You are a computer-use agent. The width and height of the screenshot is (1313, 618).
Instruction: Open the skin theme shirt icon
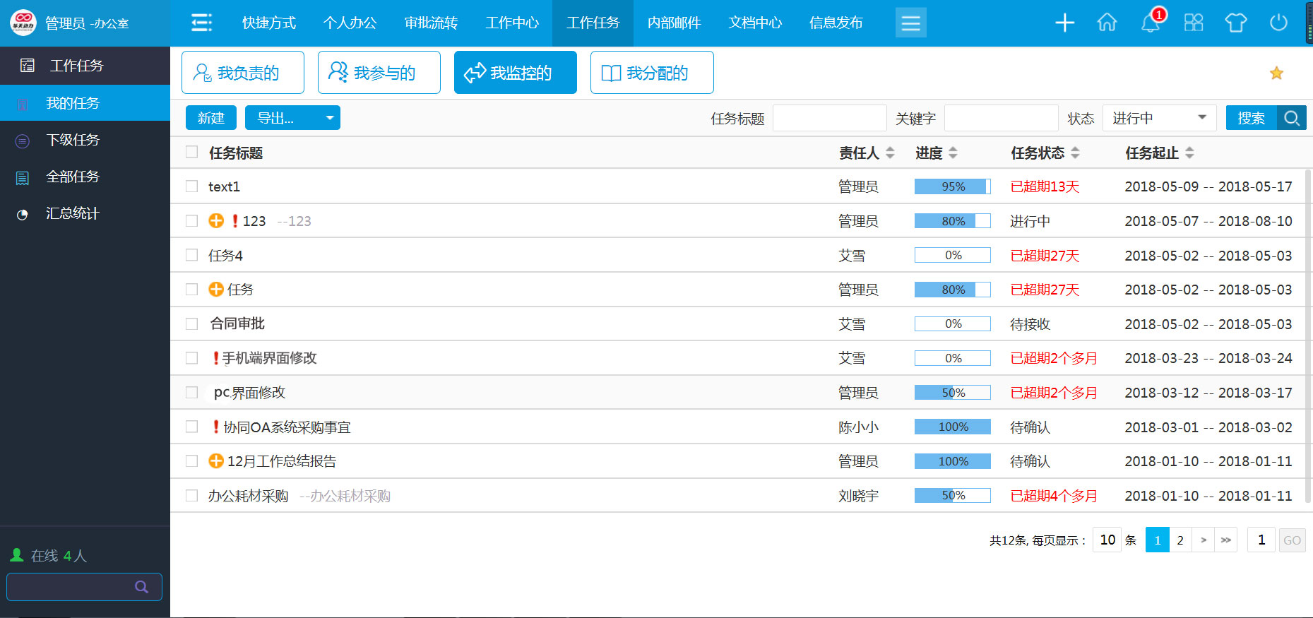pyautogui.click(x=1235, y=23)
